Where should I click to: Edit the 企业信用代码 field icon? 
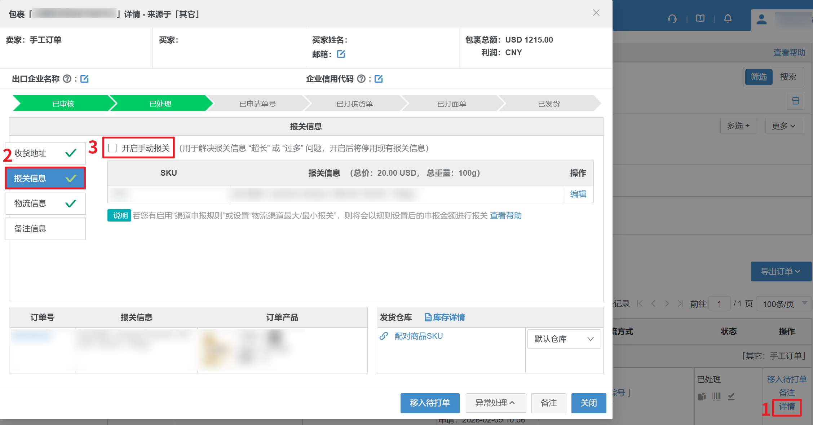[379, 79]
